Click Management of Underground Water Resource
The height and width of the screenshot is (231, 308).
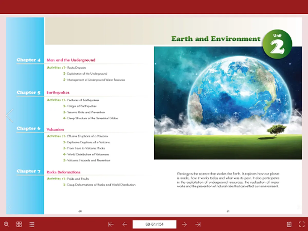[x=96, y=80]
